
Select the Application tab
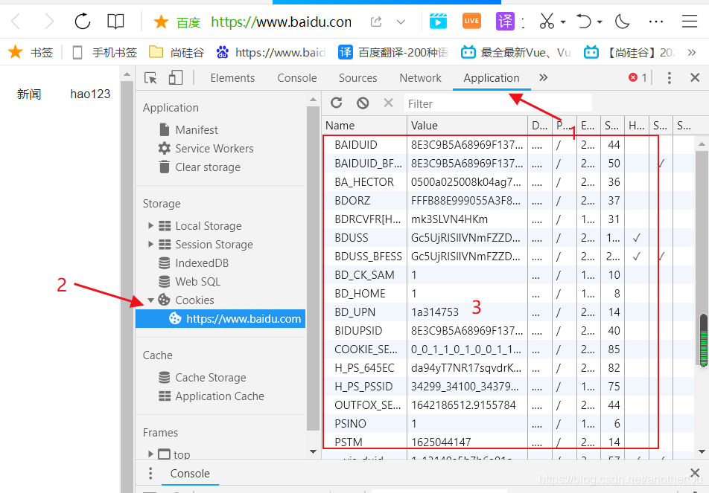coord(492,78)
